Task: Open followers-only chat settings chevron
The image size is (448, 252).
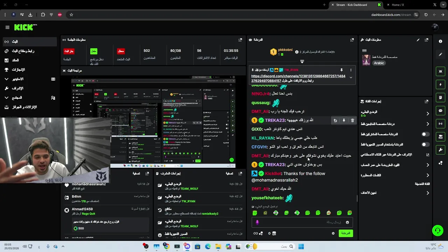Action: [428, 124]
